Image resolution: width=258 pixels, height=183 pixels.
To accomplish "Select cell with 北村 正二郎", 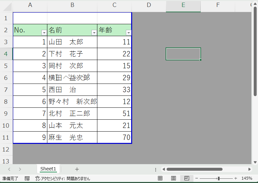I will click(72, 113).
